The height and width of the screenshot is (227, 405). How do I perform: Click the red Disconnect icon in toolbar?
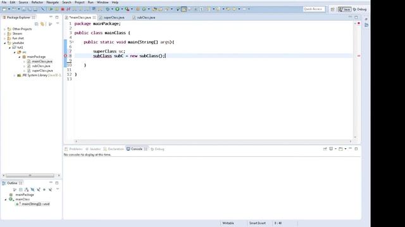coord(68,9)
